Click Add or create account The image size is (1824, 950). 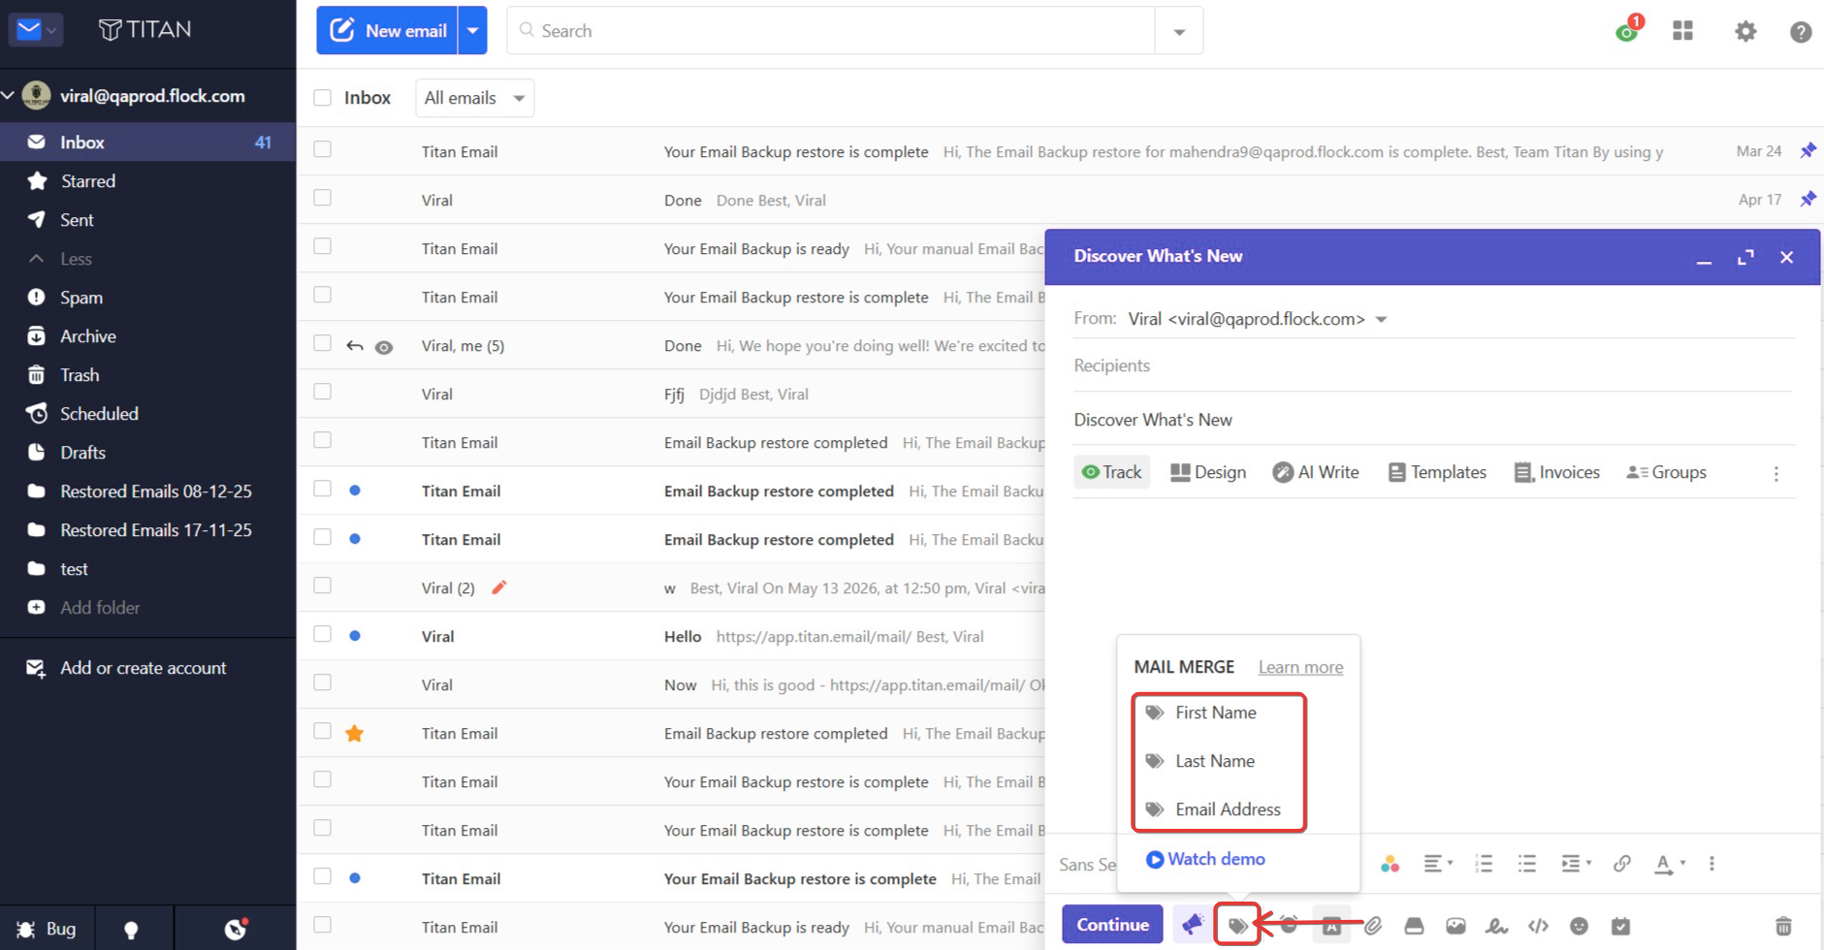coord(126,668)
